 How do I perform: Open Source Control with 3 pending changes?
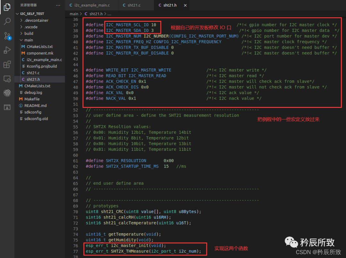(7, 36)
